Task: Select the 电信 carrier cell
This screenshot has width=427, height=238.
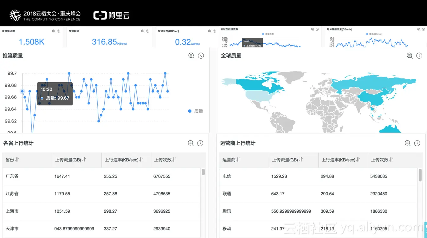Action: click(x=227, y=176)
